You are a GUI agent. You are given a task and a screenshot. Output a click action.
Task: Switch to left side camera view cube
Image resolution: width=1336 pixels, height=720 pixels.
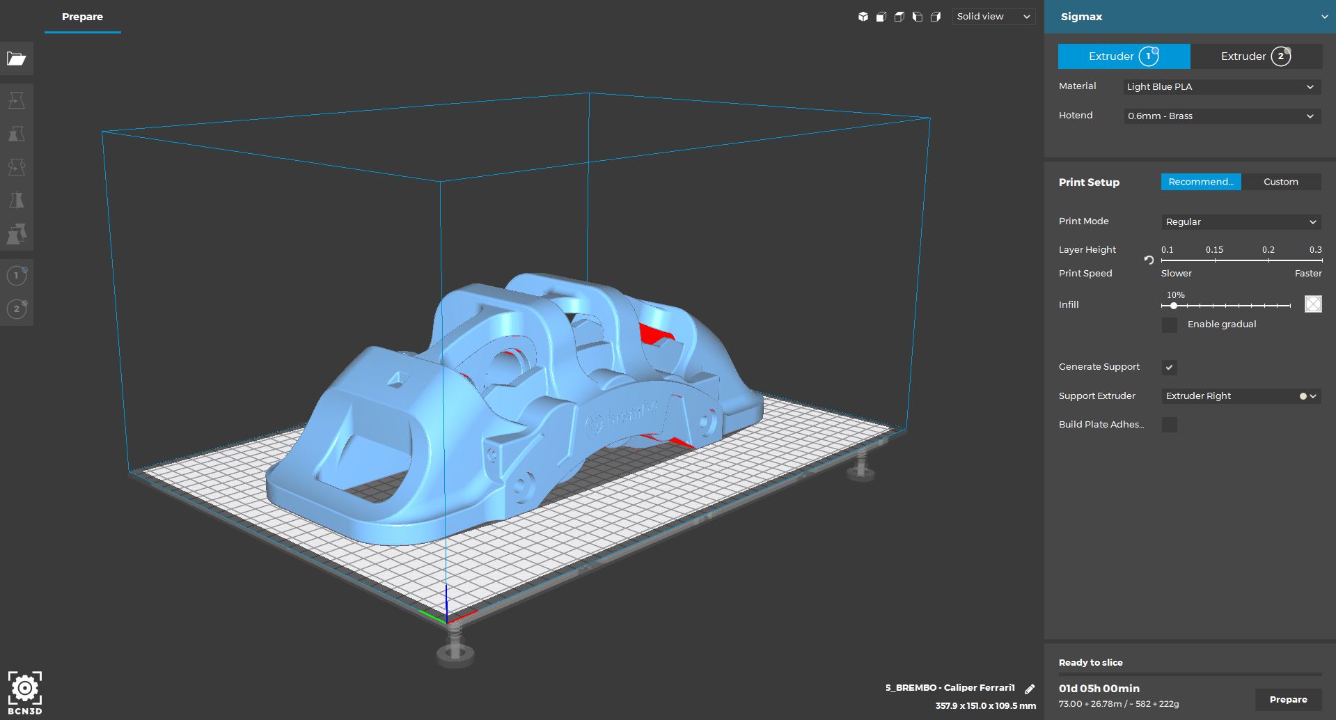(918, 17)
